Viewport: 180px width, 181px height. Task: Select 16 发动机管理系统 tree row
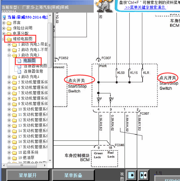[x=33, y=142]
